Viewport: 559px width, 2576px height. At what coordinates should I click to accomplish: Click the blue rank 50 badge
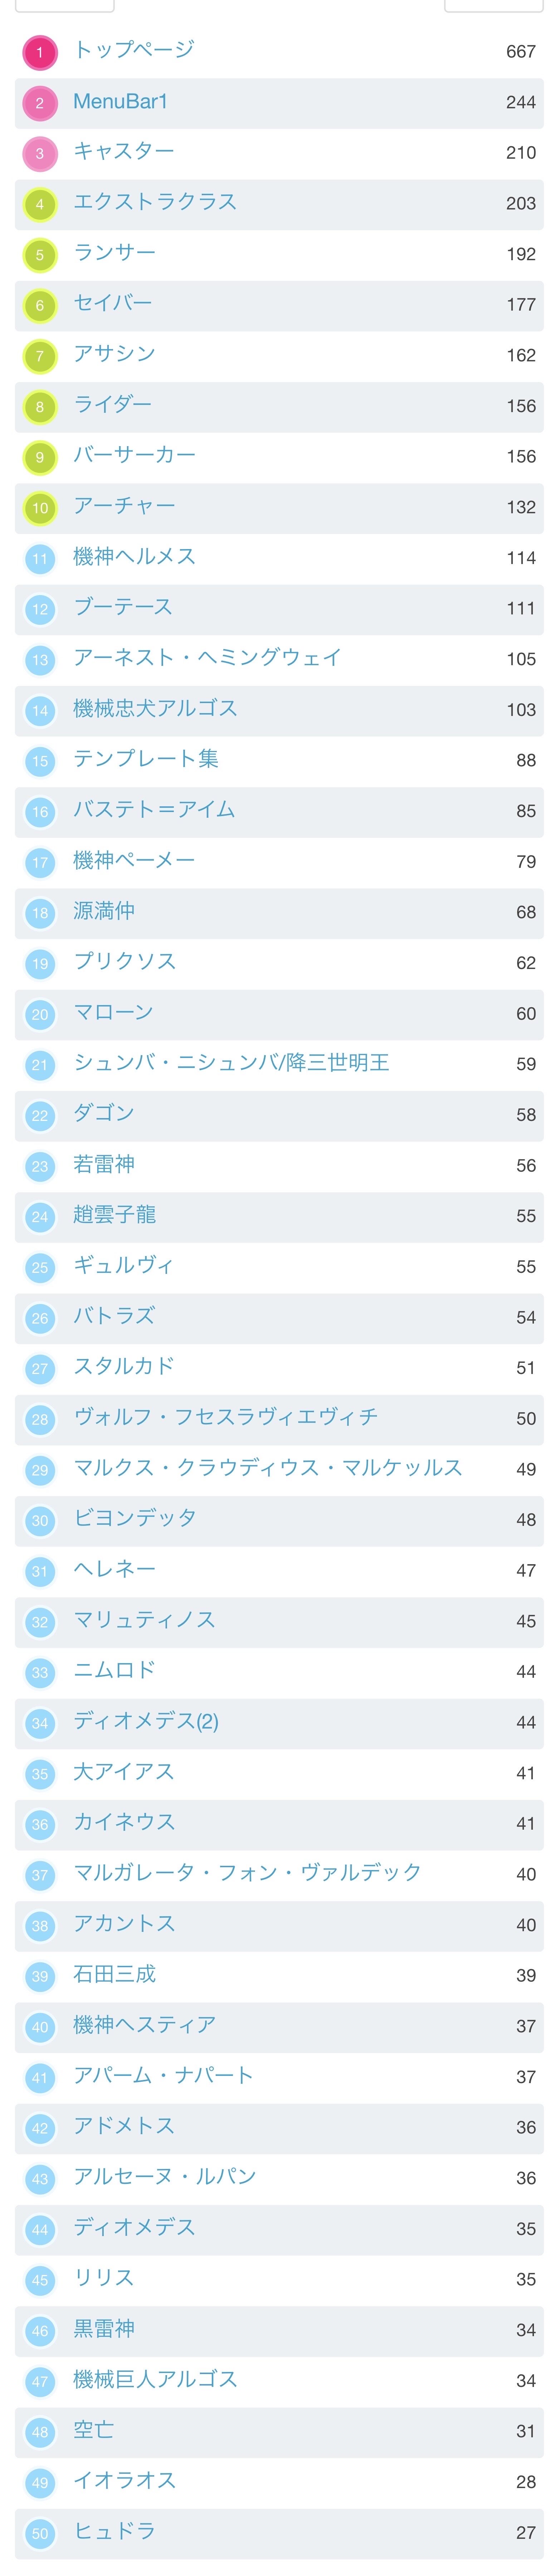tap(40, 2533)
